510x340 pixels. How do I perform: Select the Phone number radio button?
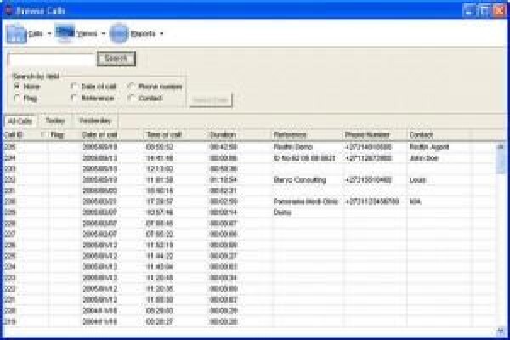pyautogui.click(x=132, y=86)
